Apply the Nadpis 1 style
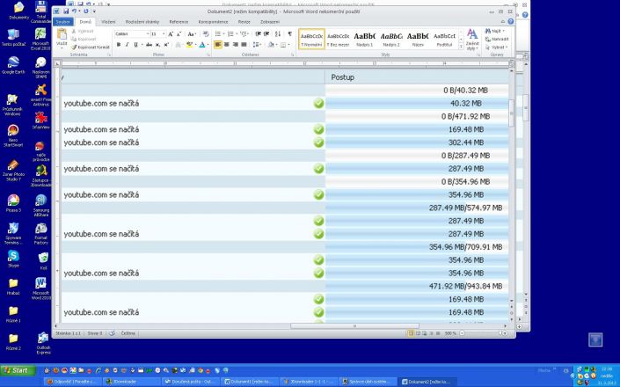This screenshot has height=387, width=620. pyautogui.click(x=365, y=39)
